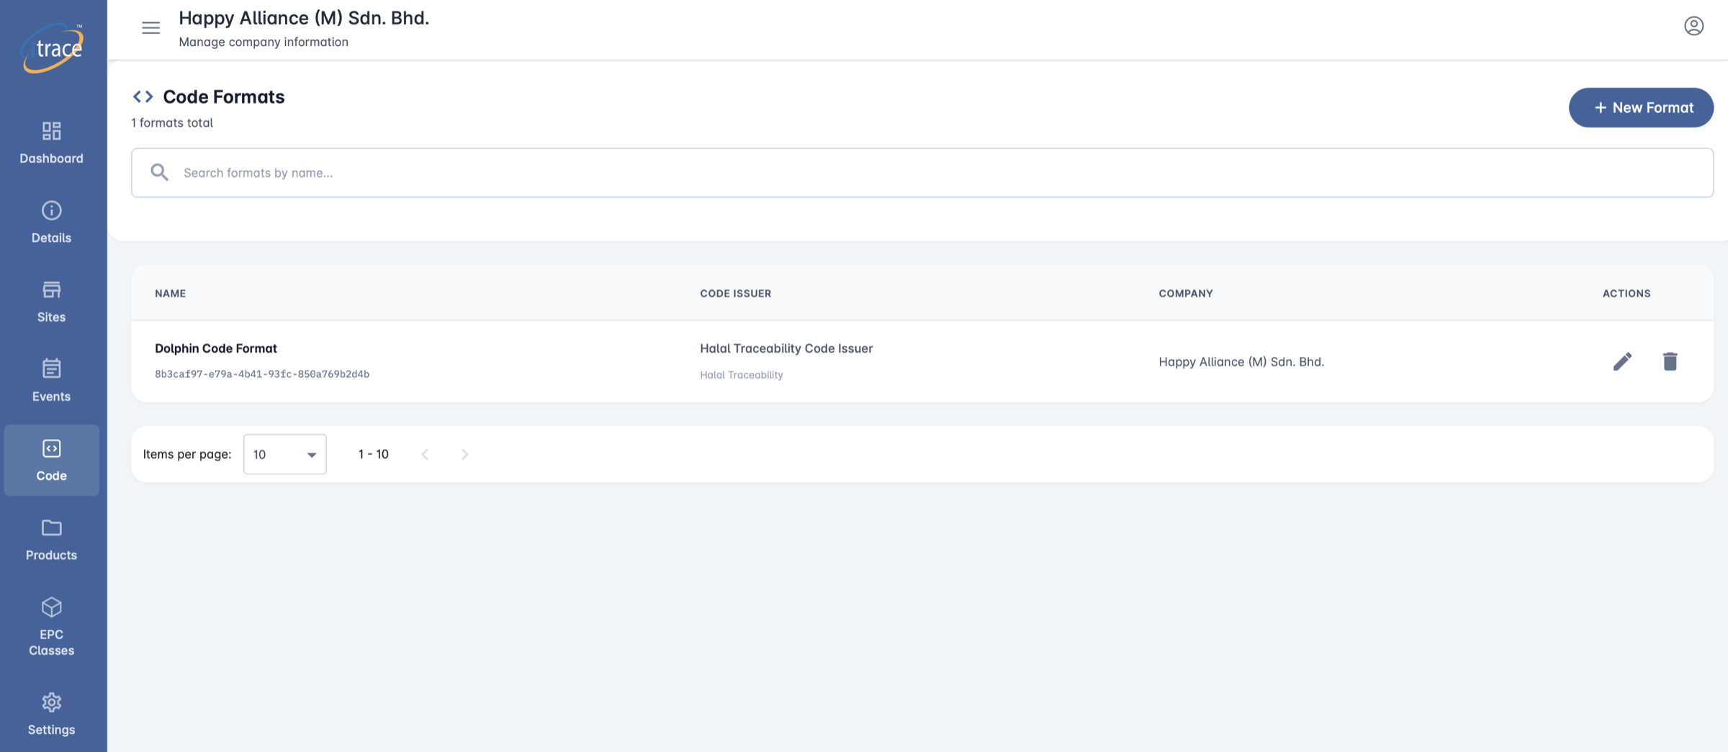Click the ACTIONS column header
1728x752 pixels.
point(1626,294)
